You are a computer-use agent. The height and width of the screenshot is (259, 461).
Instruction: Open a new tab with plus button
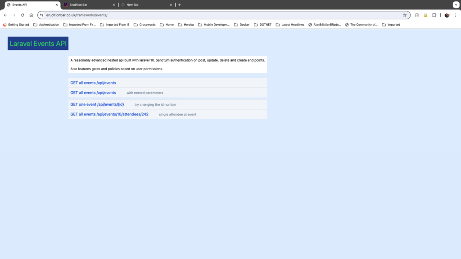(x=179, y=4)
